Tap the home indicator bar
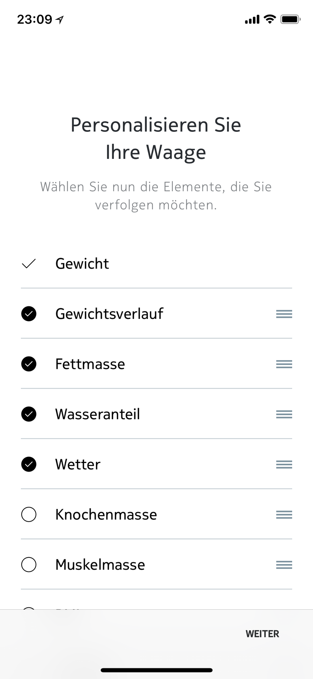This screenshot has width=313, height=679. coord(156,670)
